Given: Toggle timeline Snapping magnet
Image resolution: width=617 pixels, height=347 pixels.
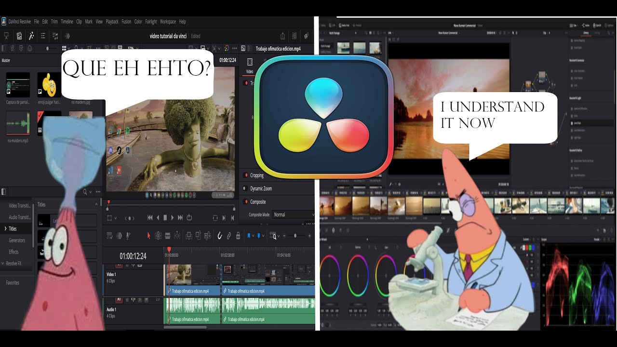Looking at the screenshot, I should click(220, 236).
